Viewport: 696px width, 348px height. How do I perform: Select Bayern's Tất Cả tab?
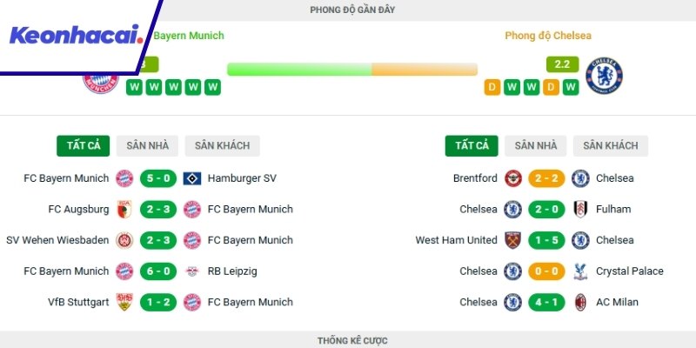coord(83,146)
